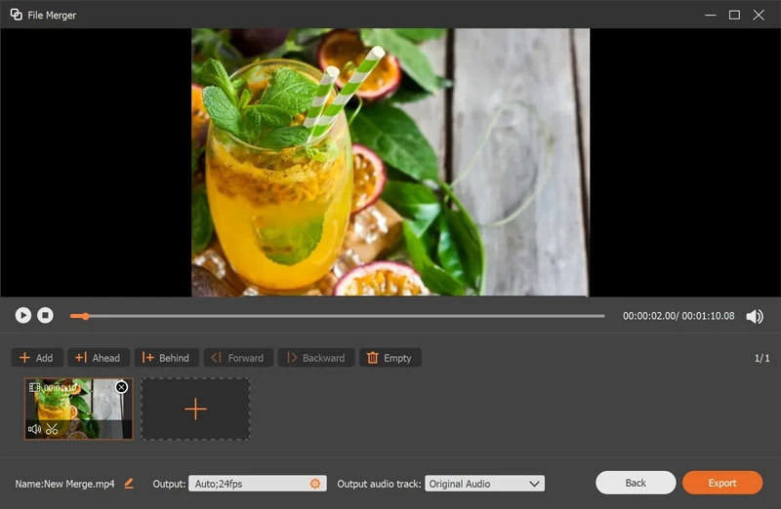Select the juice video clip thumbnail
Screen dimensions: 781x509
[x=79, y=409]
